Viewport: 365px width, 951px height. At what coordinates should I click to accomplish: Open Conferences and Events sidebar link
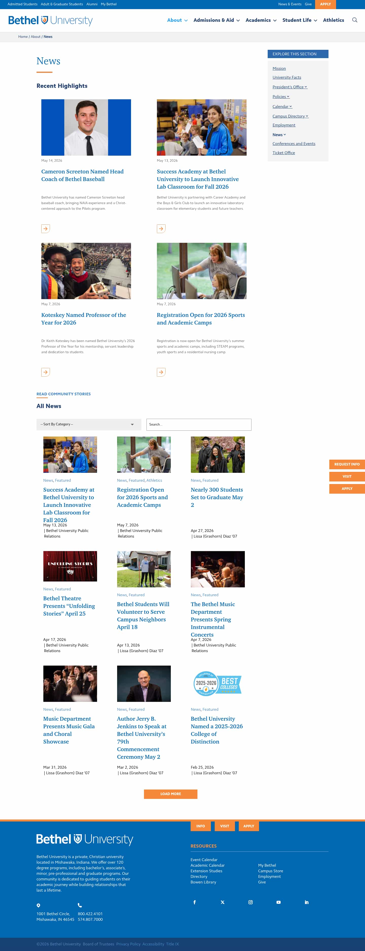pos(294,144)
